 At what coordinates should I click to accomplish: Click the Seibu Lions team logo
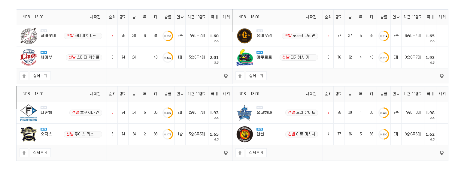[29, 57]
